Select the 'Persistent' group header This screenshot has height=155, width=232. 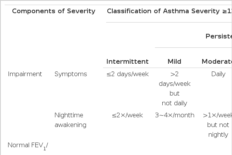(x=219, y=36)
